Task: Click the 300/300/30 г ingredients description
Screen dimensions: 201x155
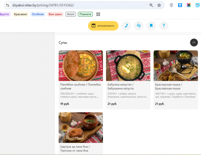Action: click(x=79, y=95)
